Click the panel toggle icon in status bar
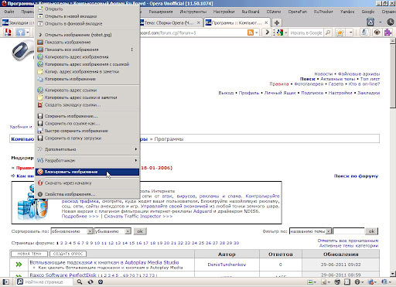This screenshot has width=396, height=287. coord(5,282)
